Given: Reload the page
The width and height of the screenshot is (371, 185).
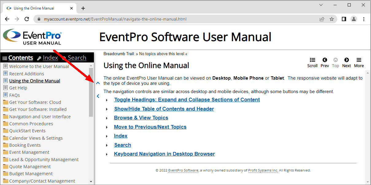Looking at the screenshot, I should (x=27, y=19).
